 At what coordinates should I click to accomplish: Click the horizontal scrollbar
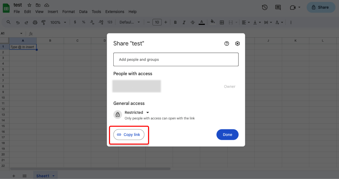coord(90,169)
